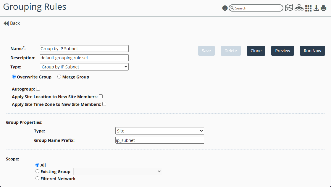
Task: Click the grid apps icon
Action: tap(308, 8)
